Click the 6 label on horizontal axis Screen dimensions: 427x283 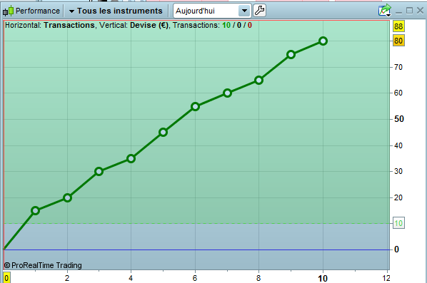tap(195, 278)
